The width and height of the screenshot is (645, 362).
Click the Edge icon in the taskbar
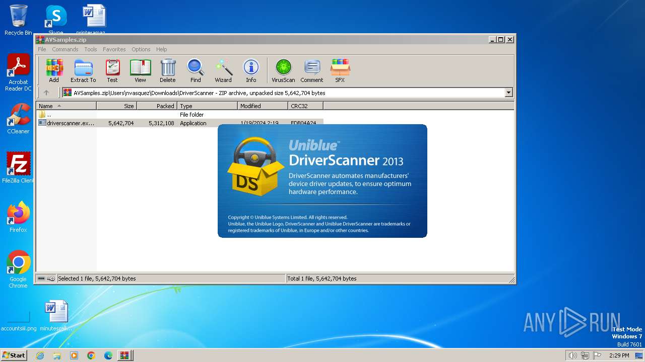108,355
